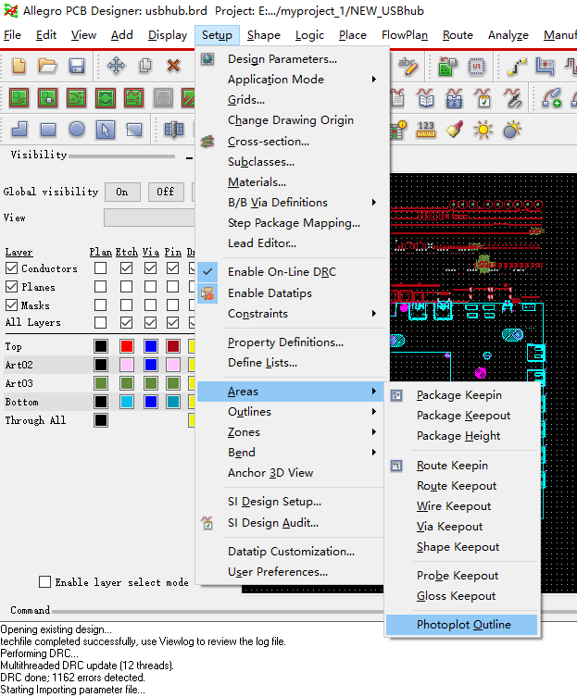Open the View dropdown combo box
The image size is (577, 697).
[149, 218]
